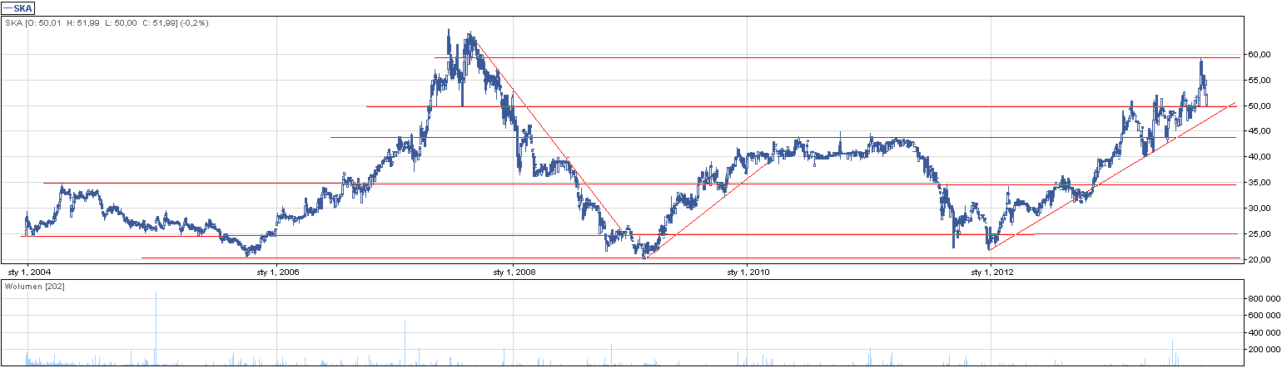1282x368 pixels.
Task: Click the sty 1, 2010 date label
Action: (x=748, y=271)
